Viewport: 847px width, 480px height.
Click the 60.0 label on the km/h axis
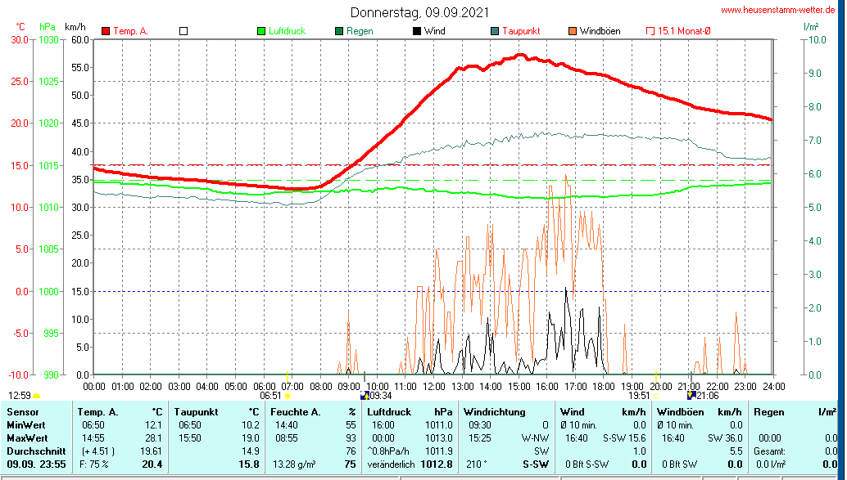tap(80, 39)
